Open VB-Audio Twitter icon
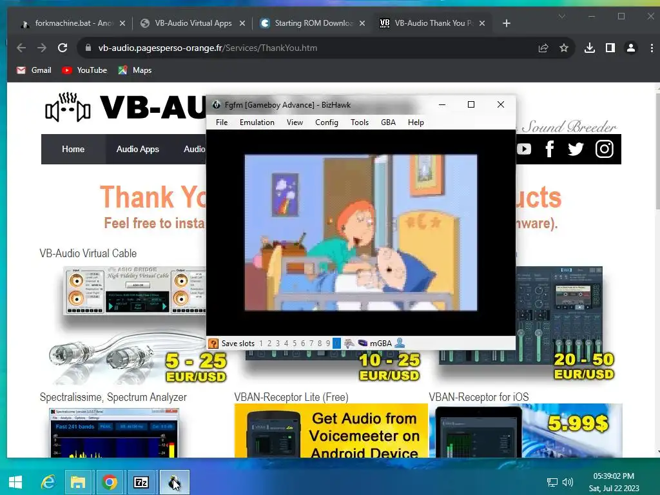This screenshot has height=495, width=660. (576, 149)
